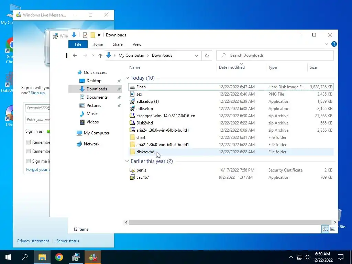Expand the ribbon with the chevron
The width and height of the screenshot is (352, 264).
327,44
